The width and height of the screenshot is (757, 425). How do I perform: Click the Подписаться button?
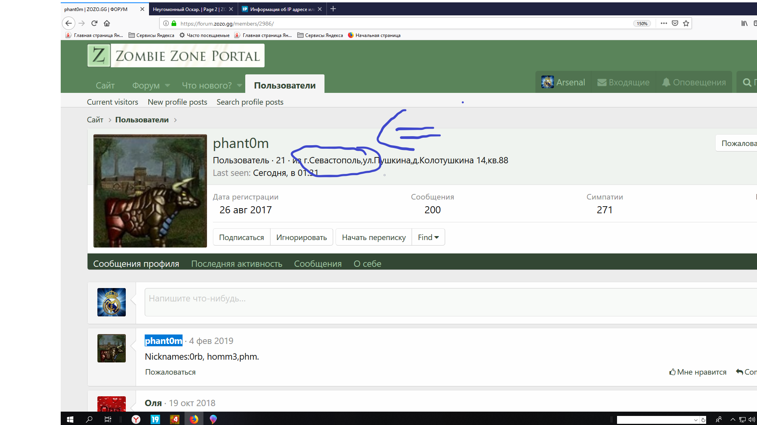tap(241, 237)
